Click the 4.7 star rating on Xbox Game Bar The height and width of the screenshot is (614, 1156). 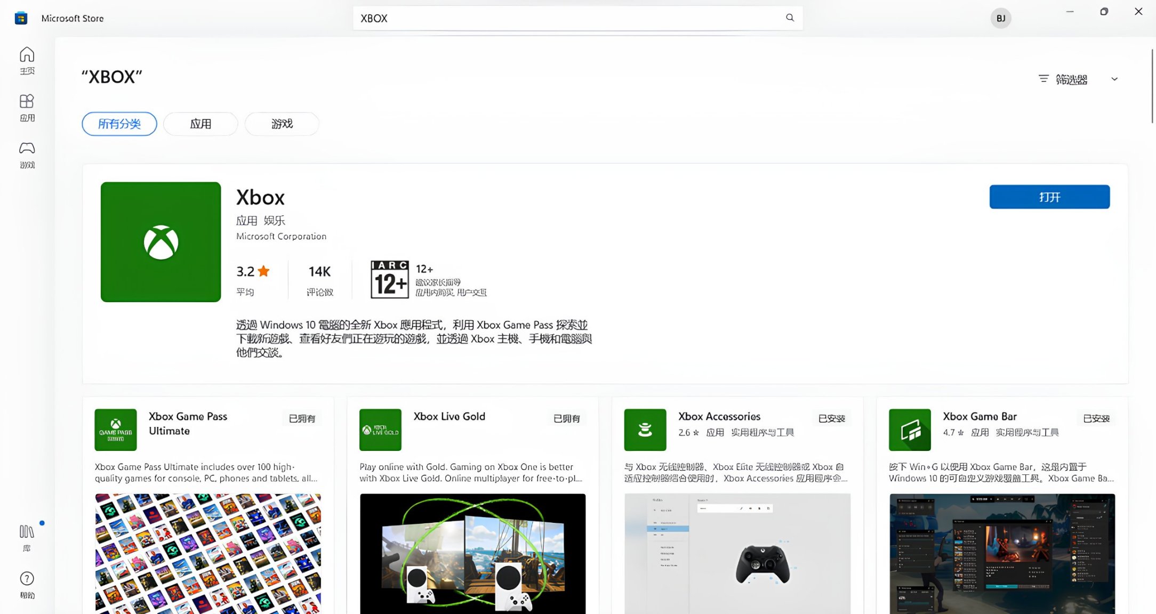click(953, 432)
